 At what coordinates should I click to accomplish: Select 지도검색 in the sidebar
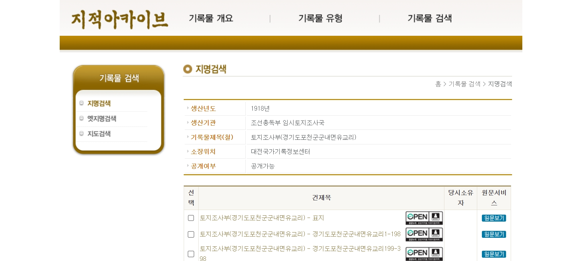coord(99,134)
